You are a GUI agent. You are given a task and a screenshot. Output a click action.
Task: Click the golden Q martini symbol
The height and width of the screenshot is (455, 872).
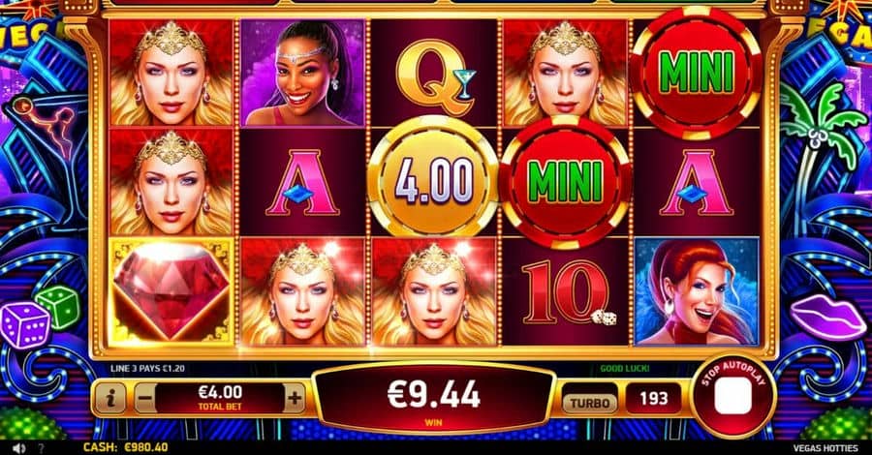click(x=434, y=73)
